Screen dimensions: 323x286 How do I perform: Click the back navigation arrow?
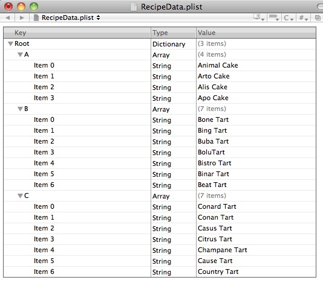8,17
